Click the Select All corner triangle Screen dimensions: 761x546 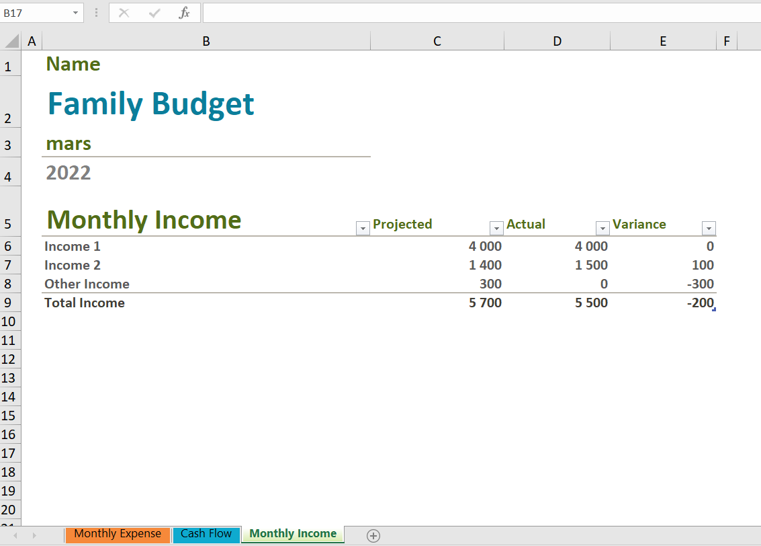coord(11,42)
